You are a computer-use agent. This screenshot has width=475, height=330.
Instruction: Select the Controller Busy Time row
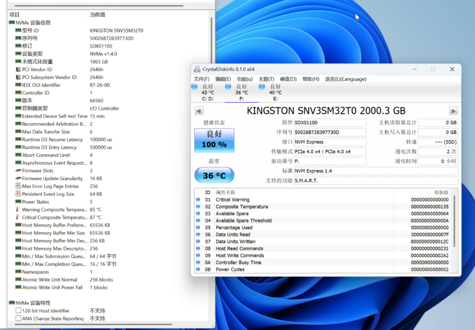click(323, 262)
